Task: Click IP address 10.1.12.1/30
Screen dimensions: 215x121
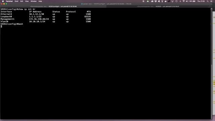Action: pos(37,14)
